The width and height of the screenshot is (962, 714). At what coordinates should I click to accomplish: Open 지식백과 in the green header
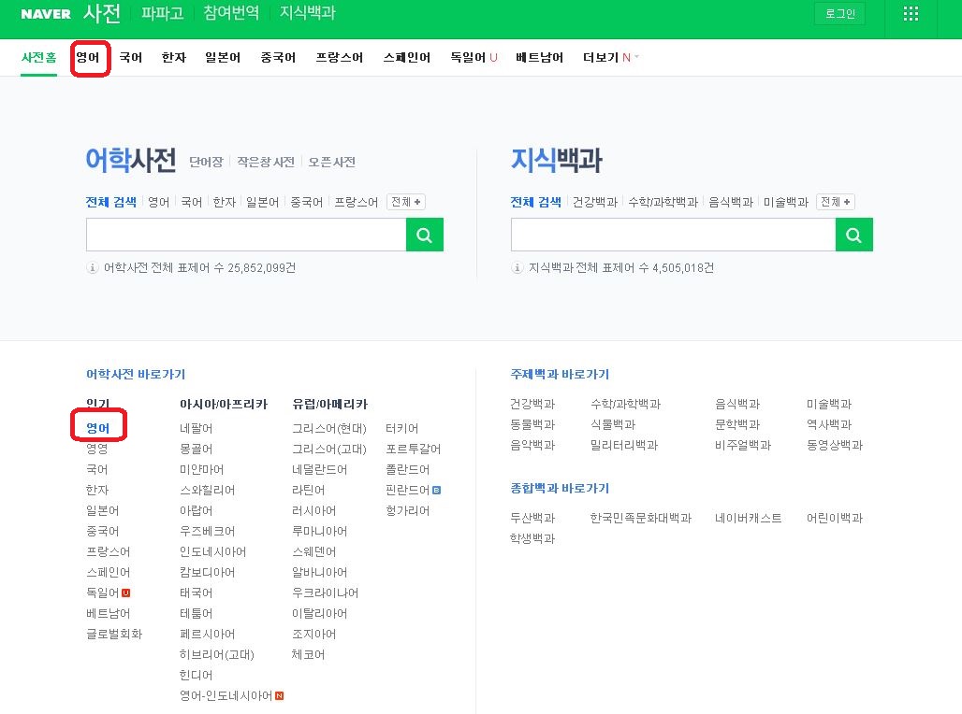pos(307,13)
